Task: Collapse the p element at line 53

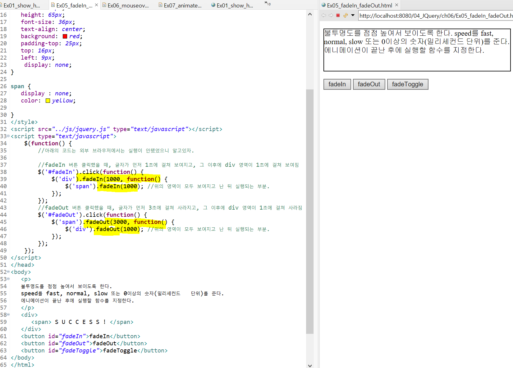Action: (x=8, y=279)
